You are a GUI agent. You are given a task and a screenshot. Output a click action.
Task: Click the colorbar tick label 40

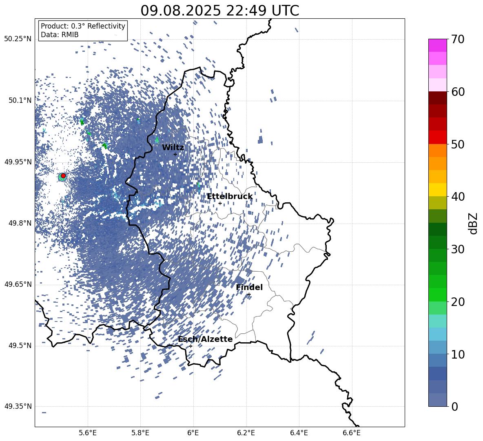(x=458, y=197)
